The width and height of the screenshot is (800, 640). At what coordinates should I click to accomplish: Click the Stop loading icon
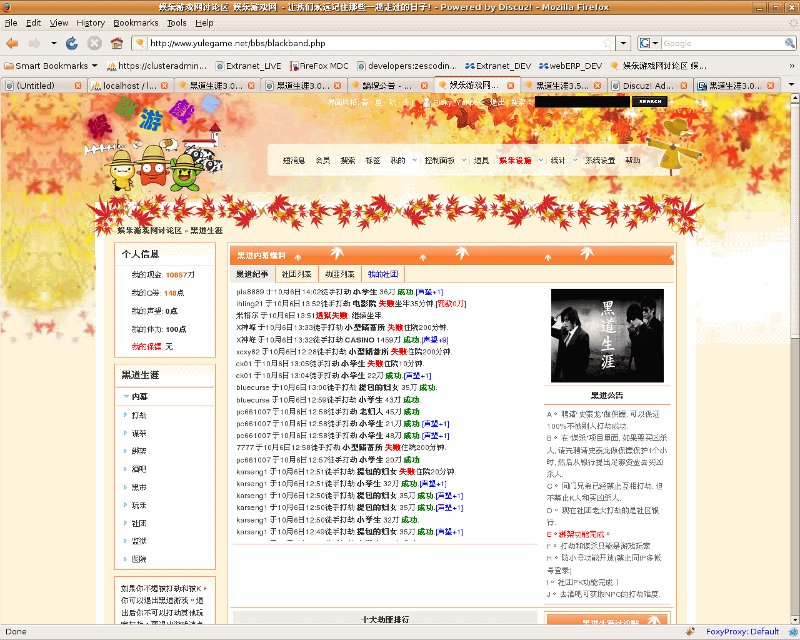94,43
